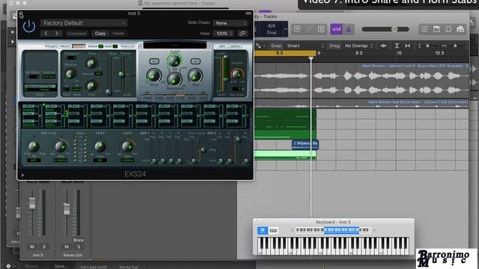This screenshot has width=479, height=269.
Task: Toggle the mono button in EXS24
Action: (x=65, y=46)
